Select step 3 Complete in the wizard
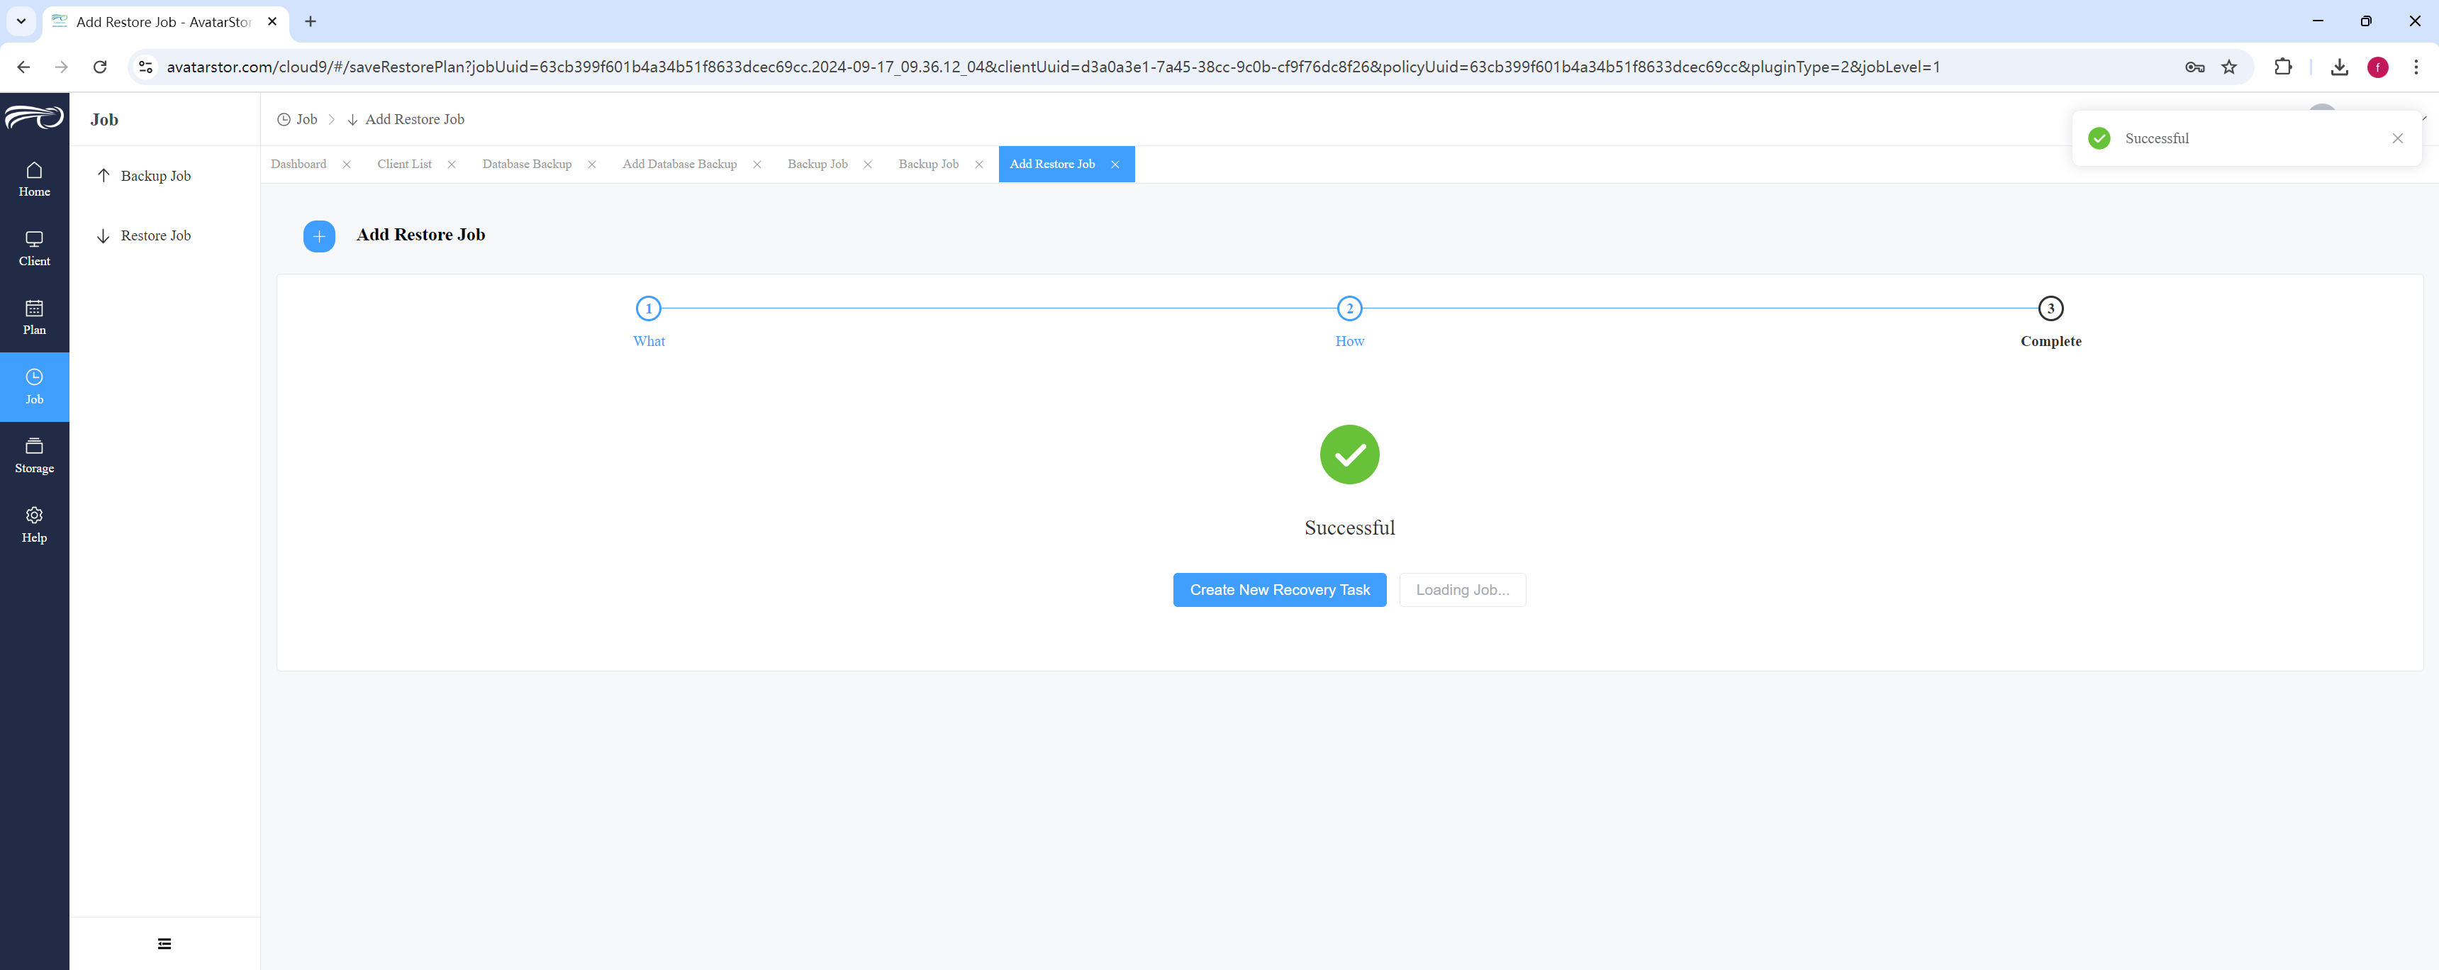 2050,309
